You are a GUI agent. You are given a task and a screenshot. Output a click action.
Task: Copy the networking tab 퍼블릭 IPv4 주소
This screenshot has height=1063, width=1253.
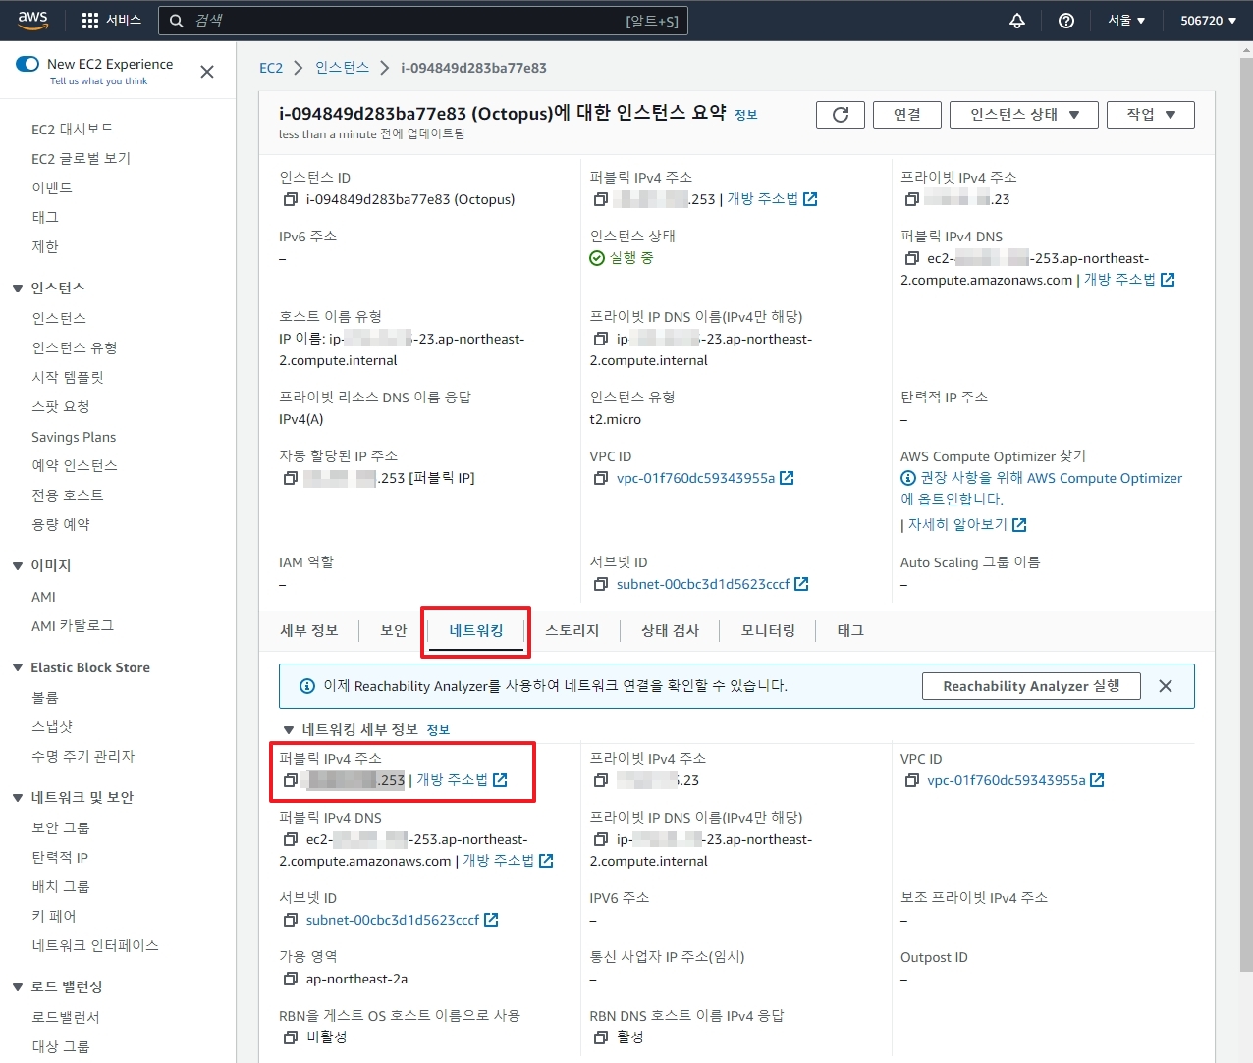291,780
